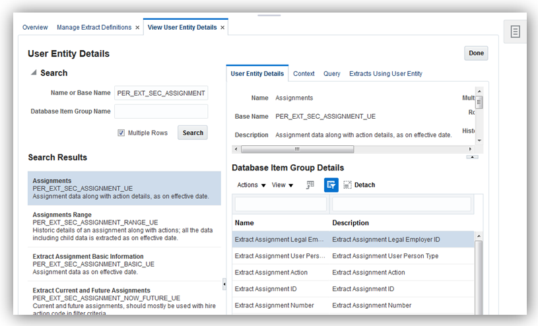The height and width of the screenshot is (326, 538).
Task: Click details pane vertical scroll down arrow
Action: click(479, 141)
